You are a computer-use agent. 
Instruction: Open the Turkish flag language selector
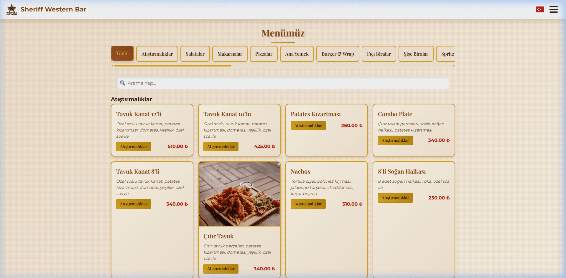point(540,9)
